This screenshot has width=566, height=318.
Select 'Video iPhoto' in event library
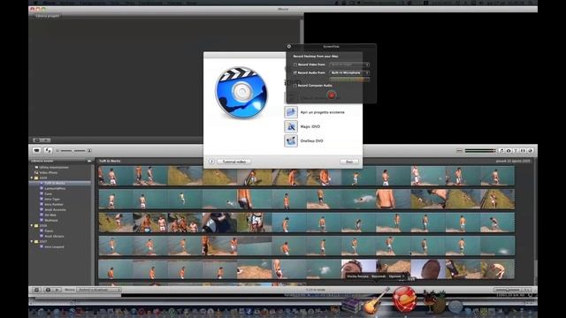pos(49,173)
